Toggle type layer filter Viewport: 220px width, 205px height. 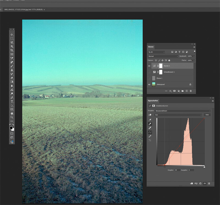[x=180, y=52]
